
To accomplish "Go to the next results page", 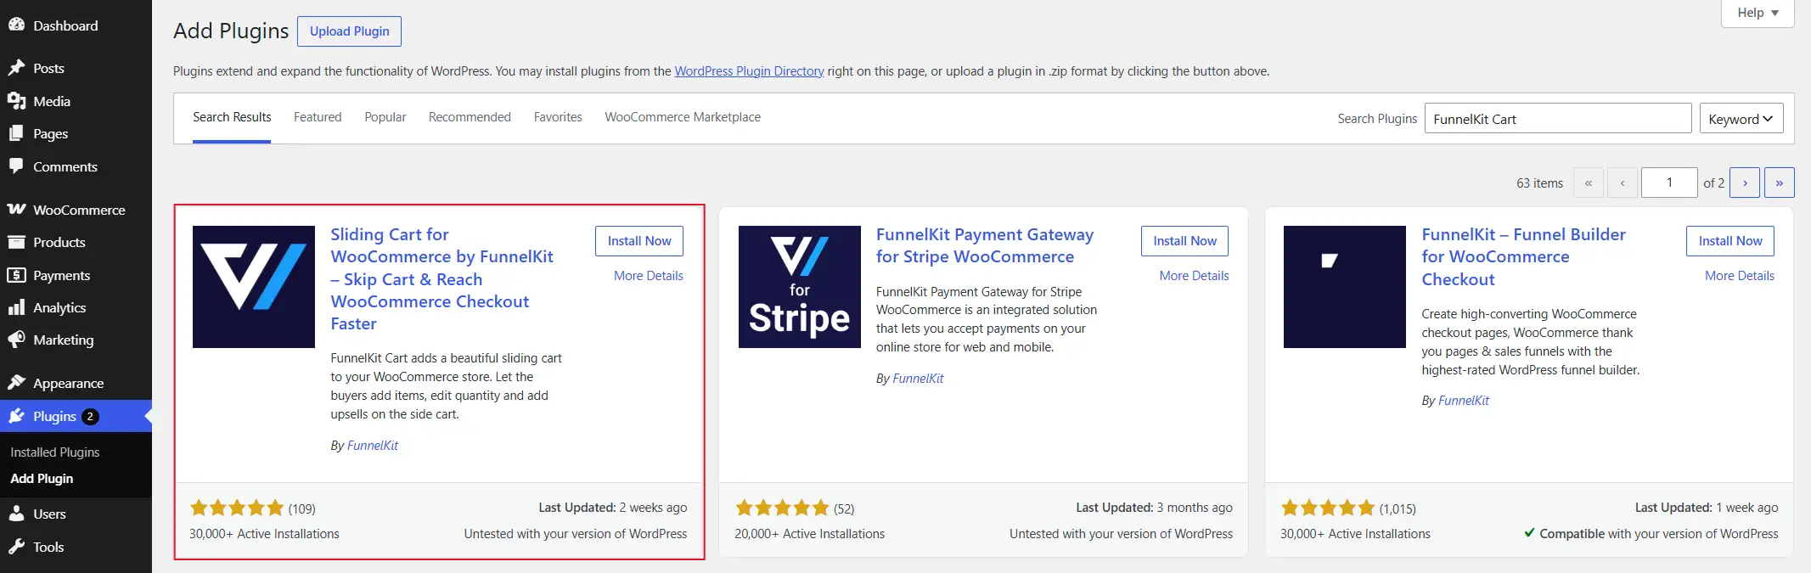I will [1745, 183].
